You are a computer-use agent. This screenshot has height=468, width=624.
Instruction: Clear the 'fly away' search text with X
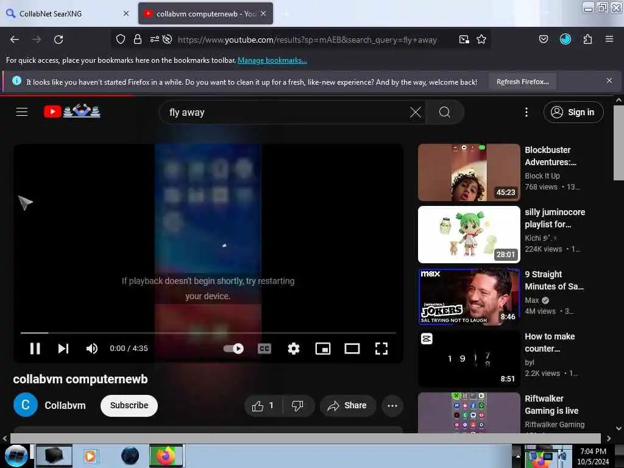416,112
